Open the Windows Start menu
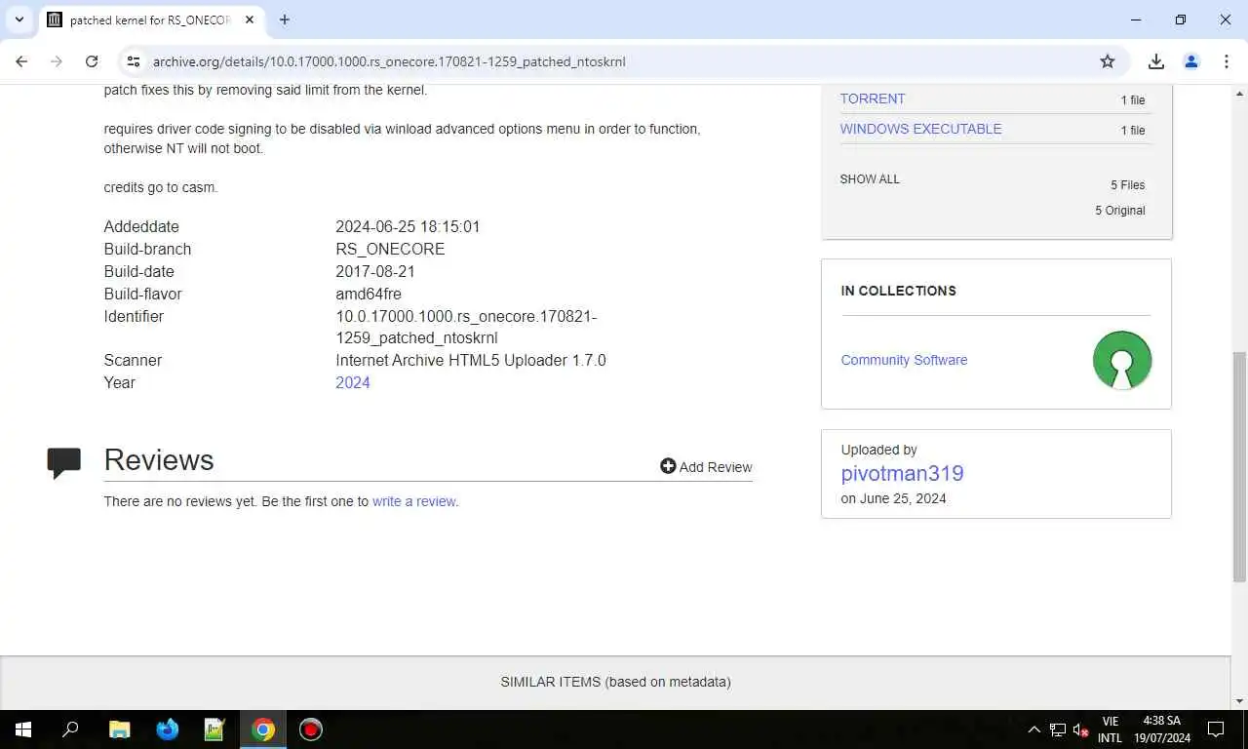1248x749 pixels. pyautogui.click(x=23, y=729)
